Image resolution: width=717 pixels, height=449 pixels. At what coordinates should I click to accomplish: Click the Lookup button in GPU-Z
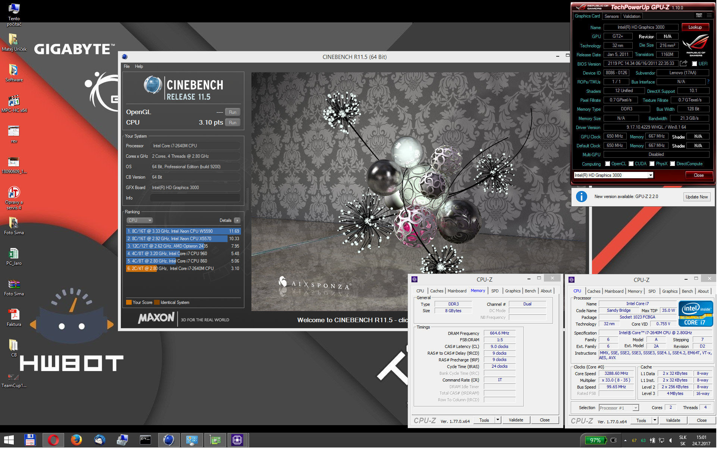(695, 27)
